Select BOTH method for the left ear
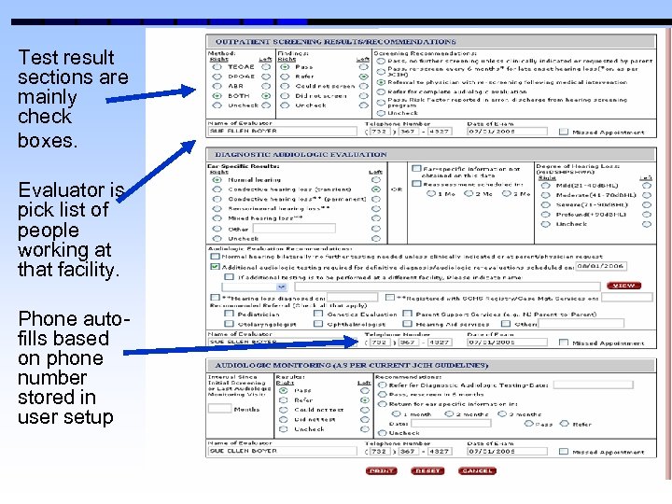The height and width of the screenshot is (504, 672). pyautogui.click(x=266, y=95)
